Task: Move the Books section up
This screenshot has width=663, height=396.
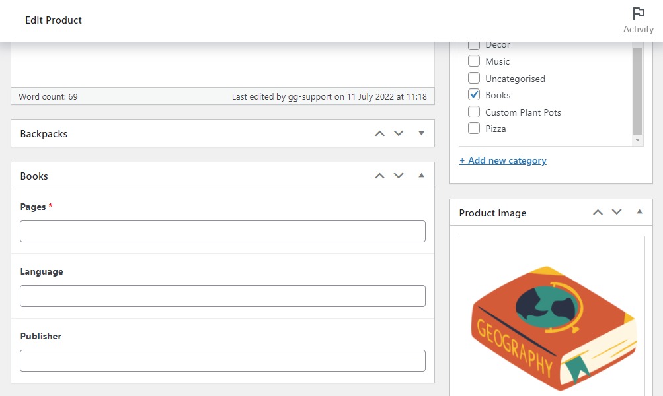Action: (x=379, y=175)
